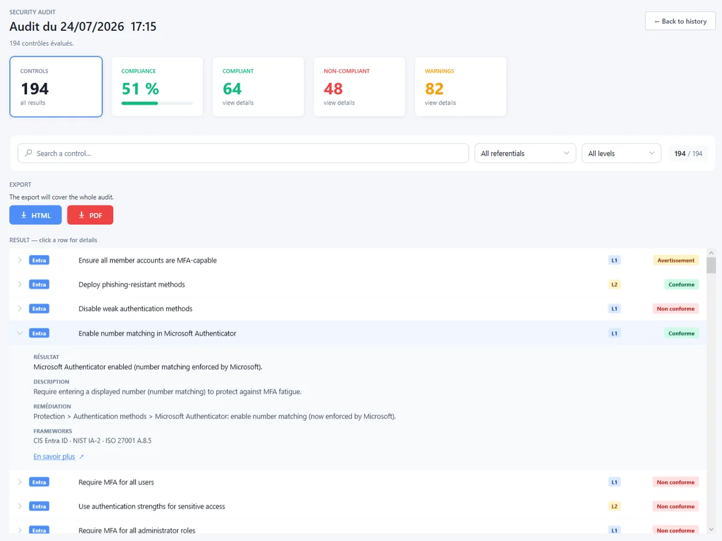Open the All referentials dropdown
The image size is (722, 541).
pyautogui.click(x=525, y=153)
